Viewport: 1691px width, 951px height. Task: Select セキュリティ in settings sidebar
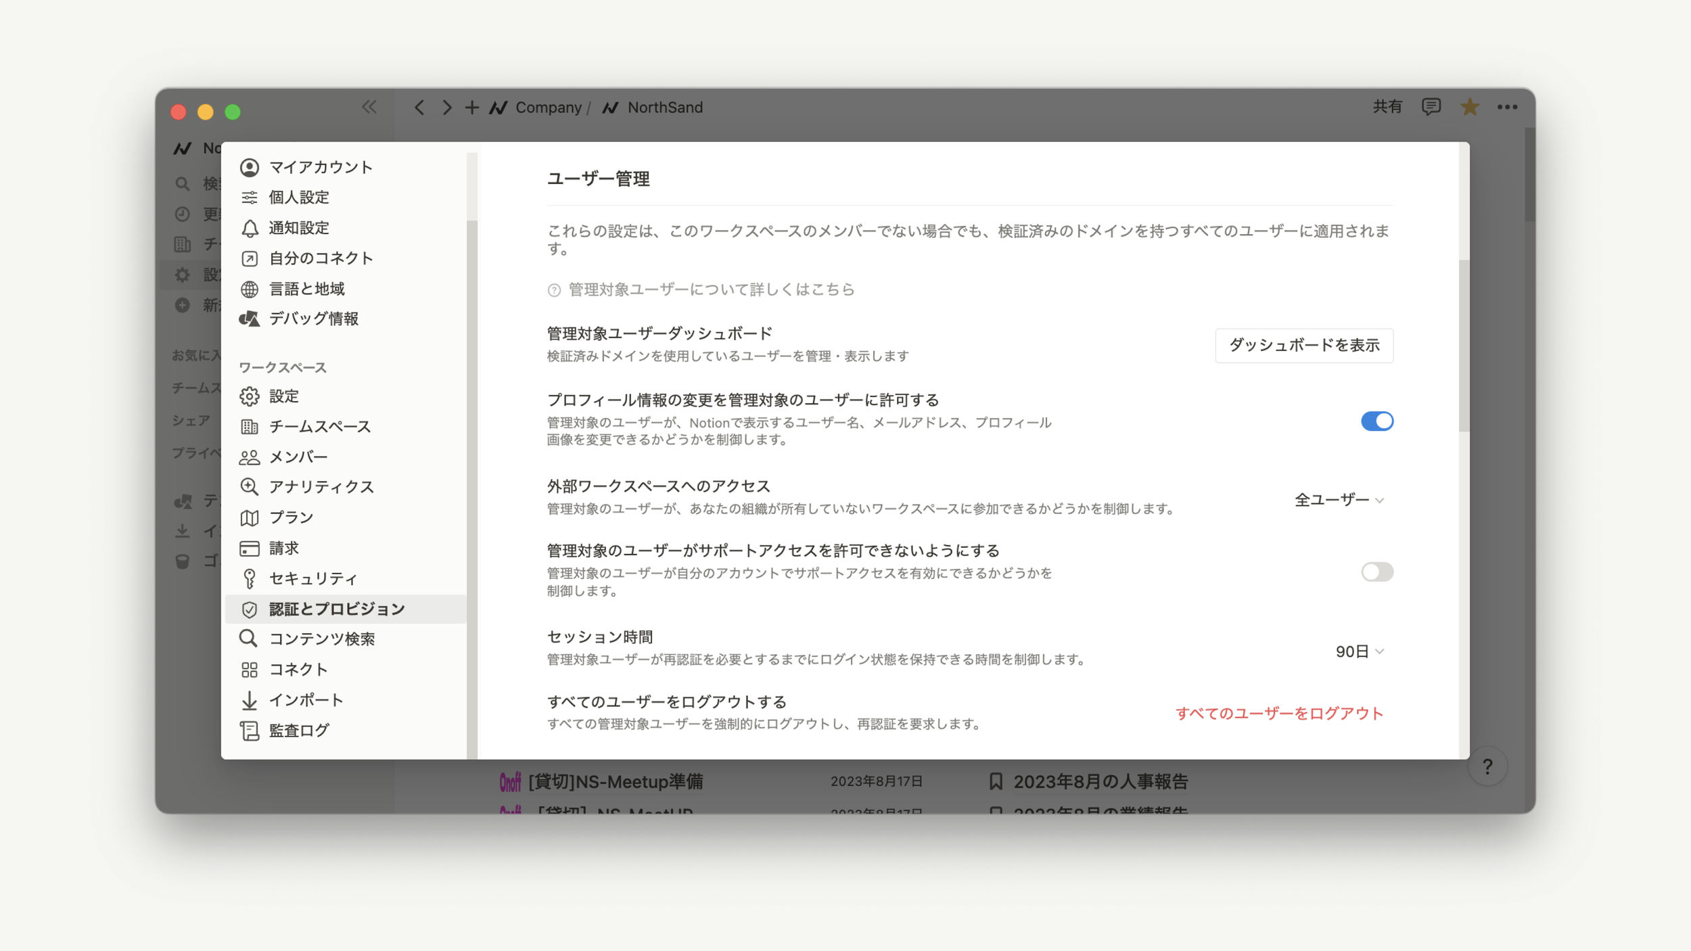tap(312, 578)
